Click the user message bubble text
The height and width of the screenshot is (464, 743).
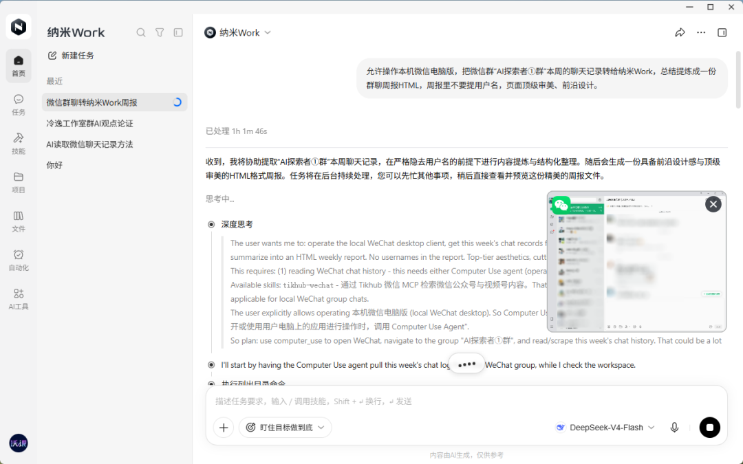coord(541,78)
